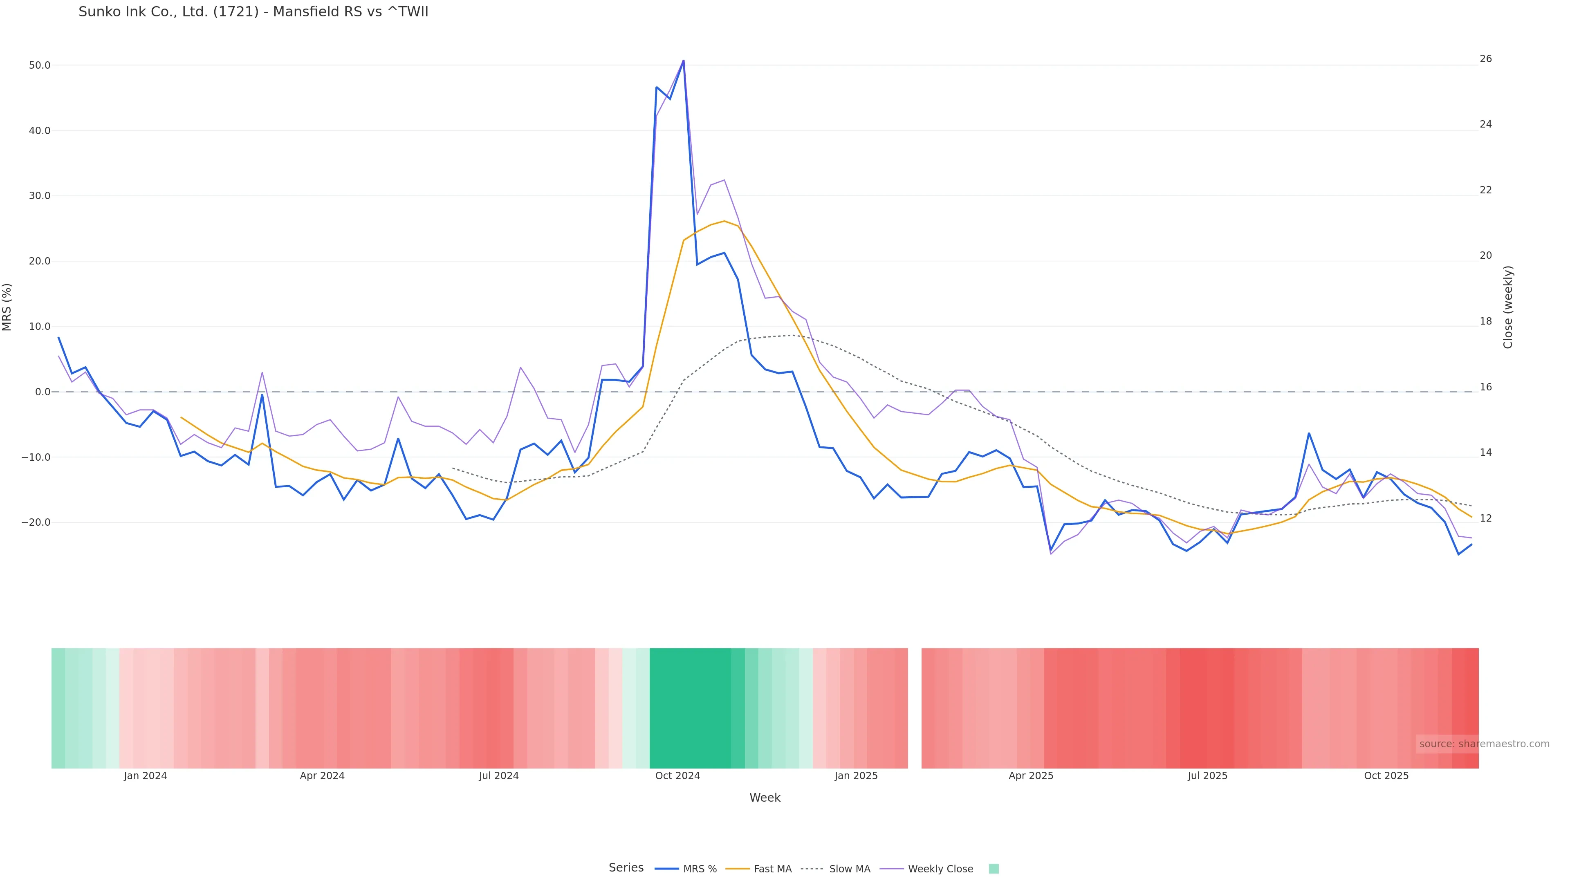Click the blue MRS % legend line icon
The height and width of the screenshot is (883, 1570).
[667, 869]
